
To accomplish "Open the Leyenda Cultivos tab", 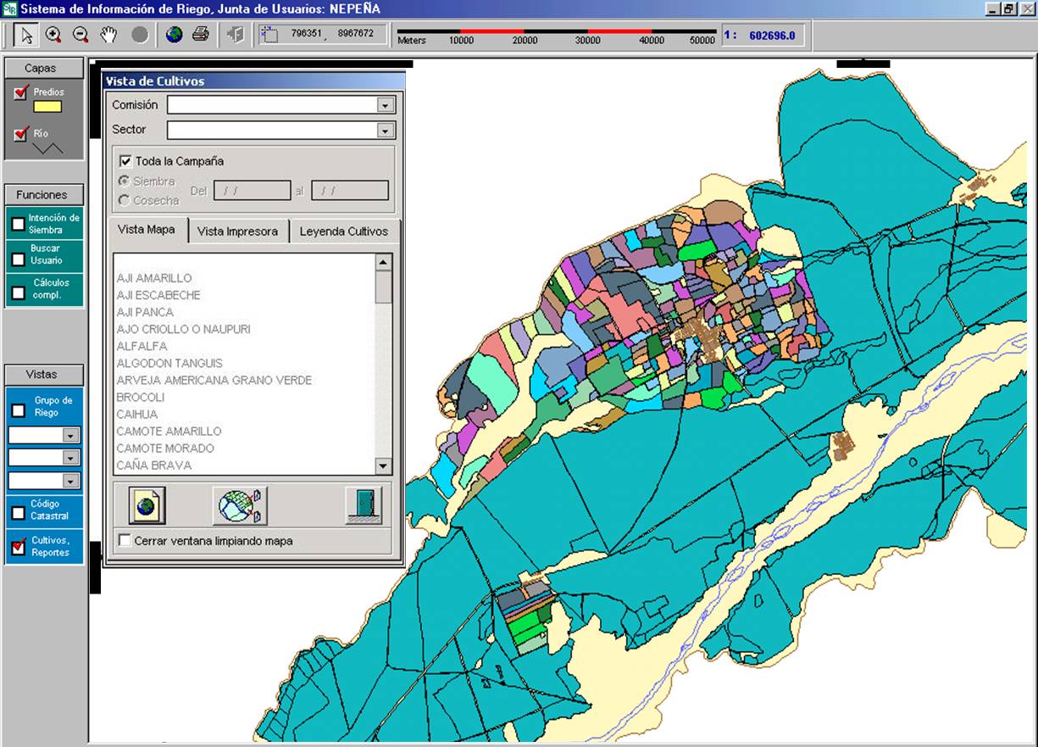I will tap(343, 231).
